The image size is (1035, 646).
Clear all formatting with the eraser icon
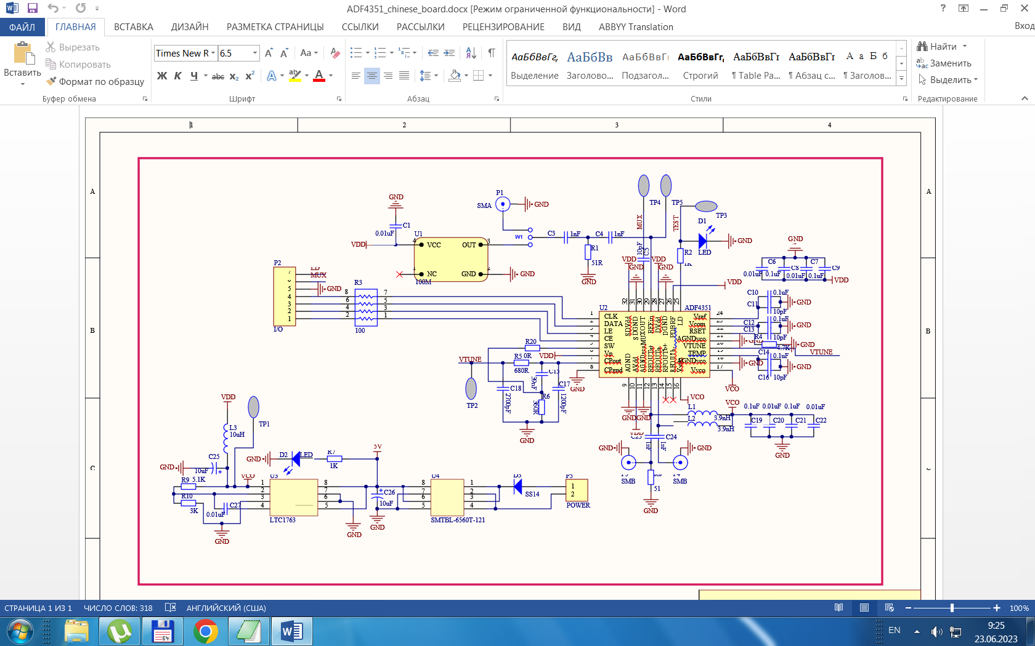coord(335,54)
